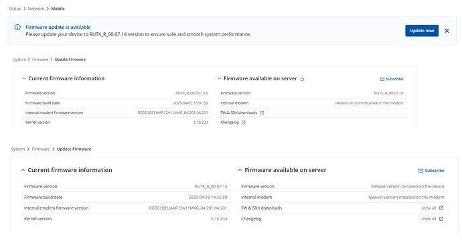
Task: Open System in the lower breadcrumb
Action: 18,149
